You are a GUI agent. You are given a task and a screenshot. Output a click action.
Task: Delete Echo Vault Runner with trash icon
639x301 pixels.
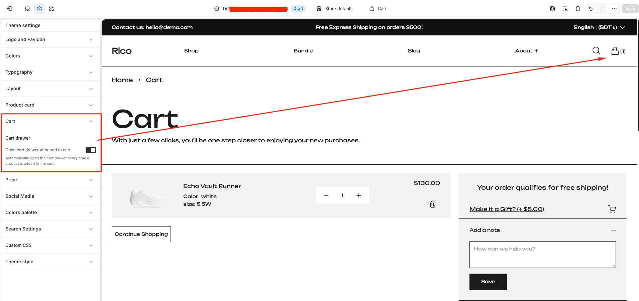click(433, 204)
